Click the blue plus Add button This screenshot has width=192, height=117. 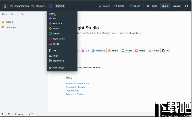(x=51, y=6)
